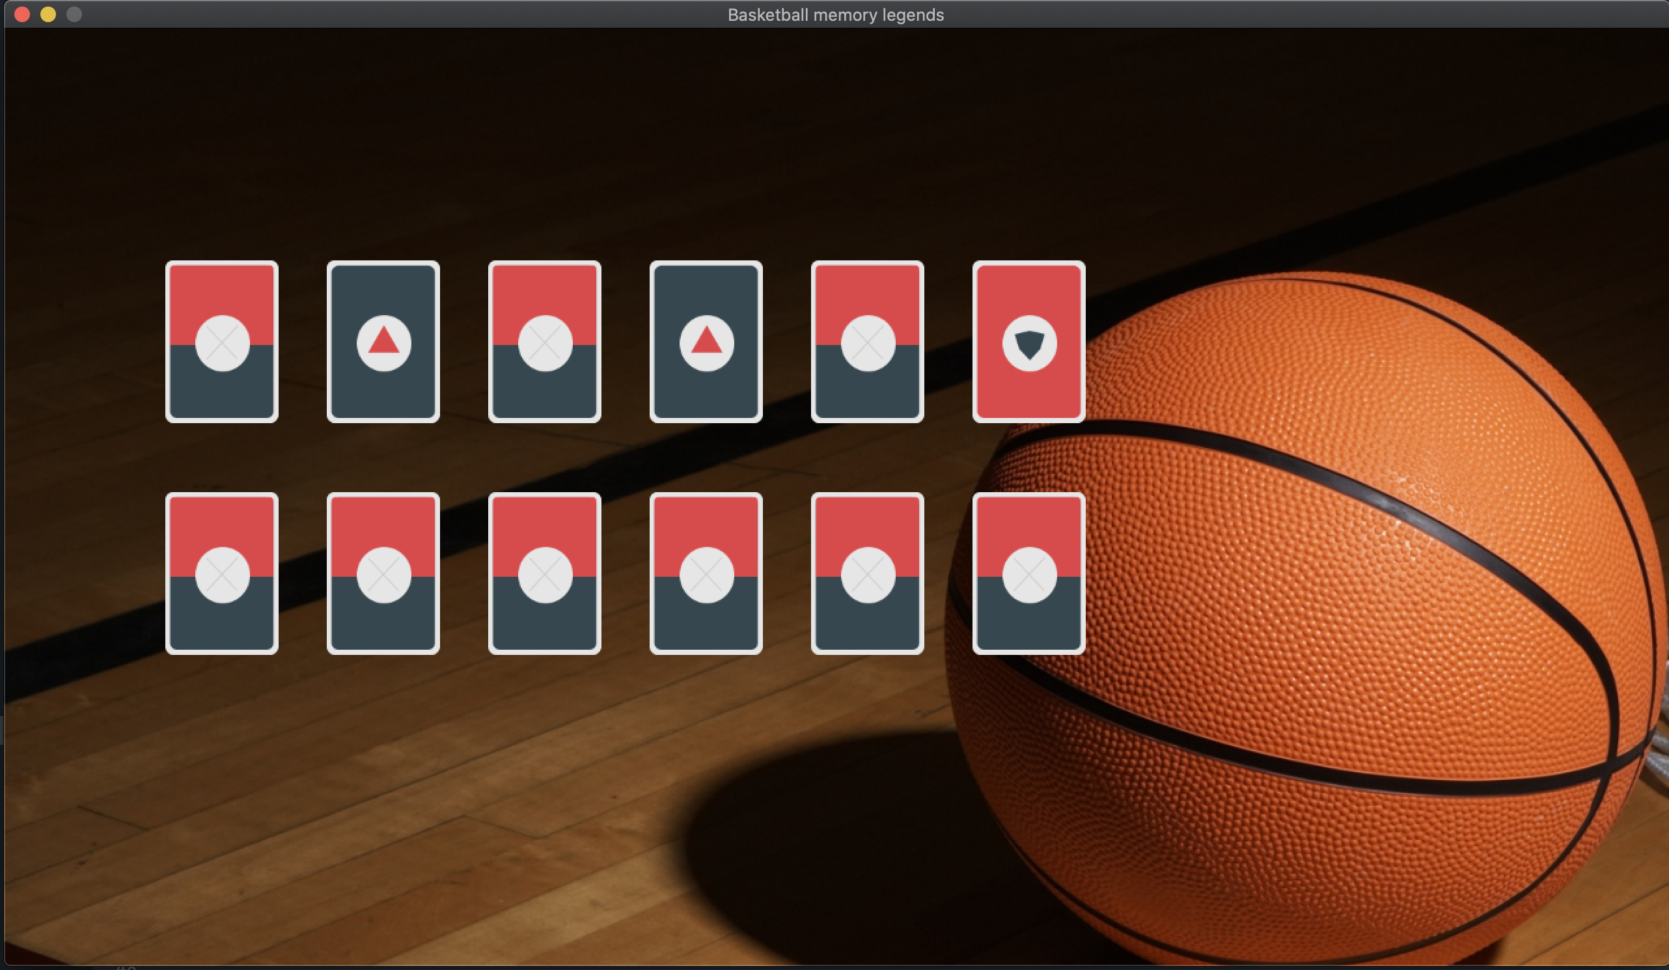Image resolution: width=1669 pixels, height=970 pixels.
Task: Flip the fourth card in the bottom row
Action: (707, 574)
